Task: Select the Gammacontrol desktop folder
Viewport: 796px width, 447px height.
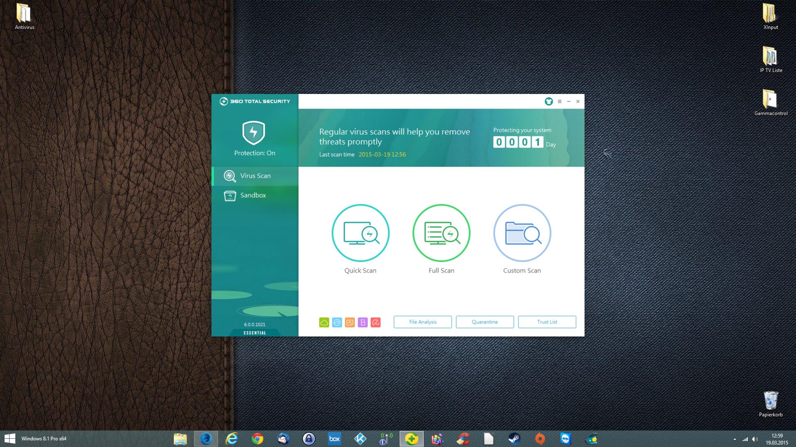Action: tap(771, 102)
